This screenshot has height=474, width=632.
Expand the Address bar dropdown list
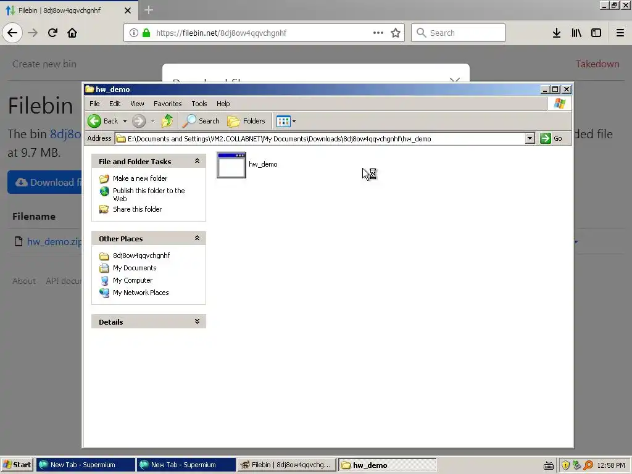pos(530,138)
